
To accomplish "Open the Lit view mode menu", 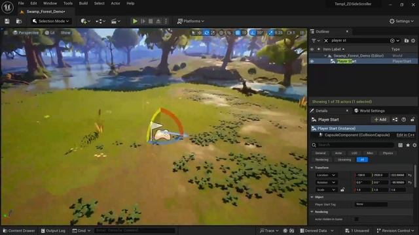I will (x=50, y=33).
